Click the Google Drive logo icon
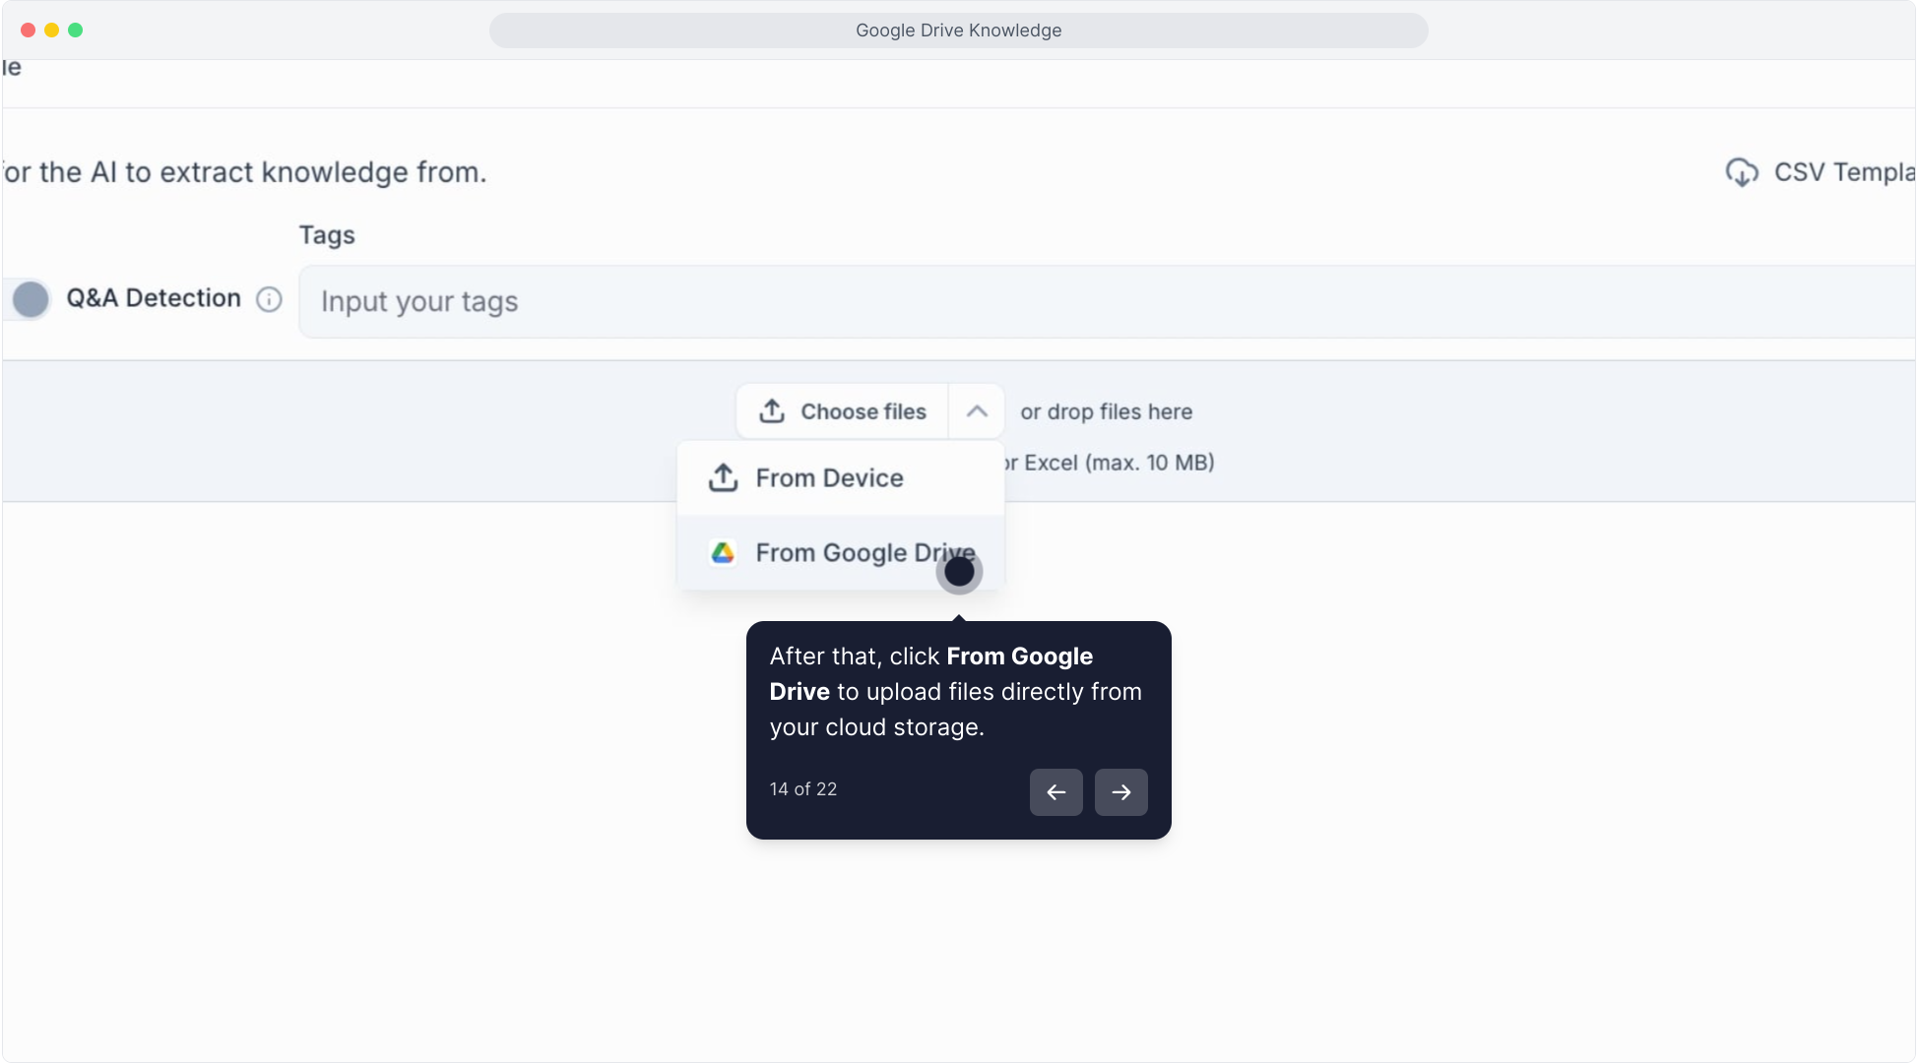Image resolution: width=1918 pixels, height=1063 pixels. coord(724,553)
